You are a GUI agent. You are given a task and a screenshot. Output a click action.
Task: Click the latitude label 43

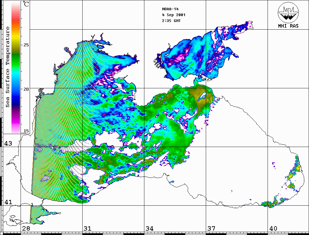click(8, 143)
